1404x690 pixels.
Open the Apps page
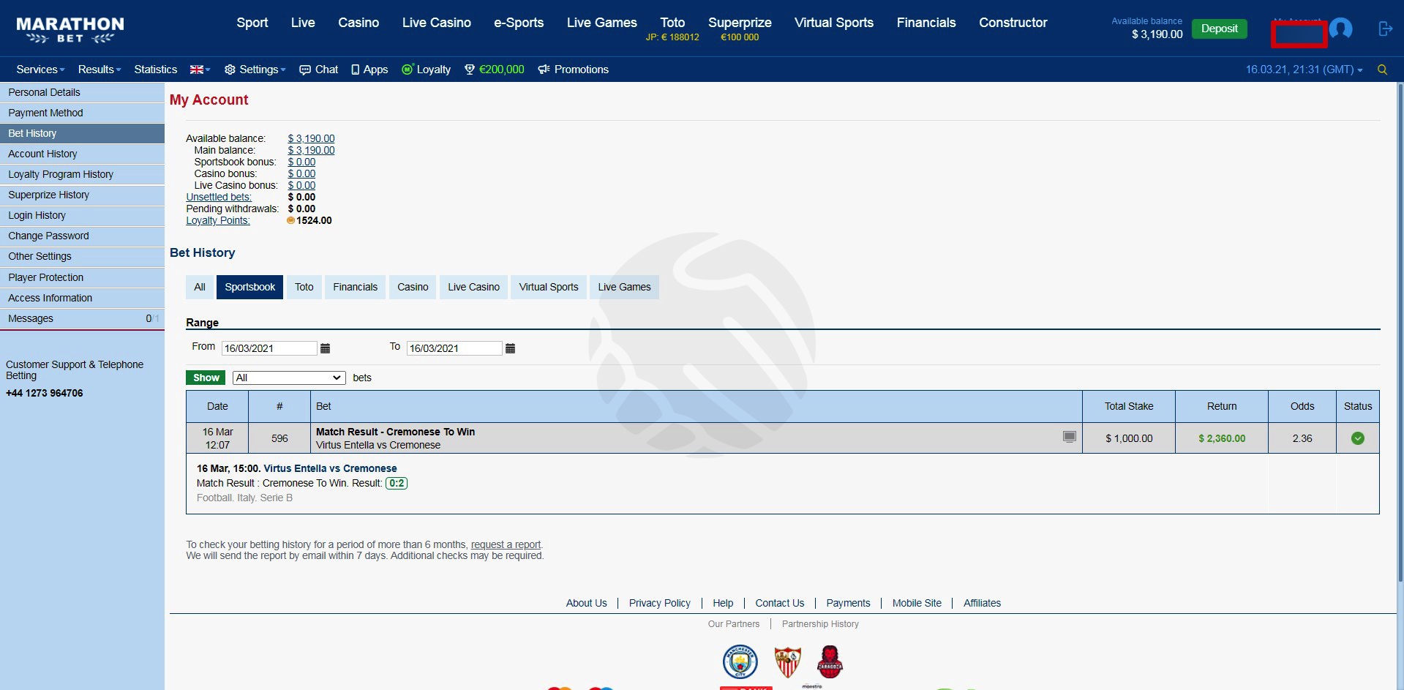pos(369,70)
